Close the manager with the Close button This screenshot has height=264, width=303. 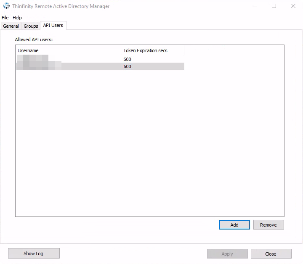pyautogui.click(x=271, y=253)
